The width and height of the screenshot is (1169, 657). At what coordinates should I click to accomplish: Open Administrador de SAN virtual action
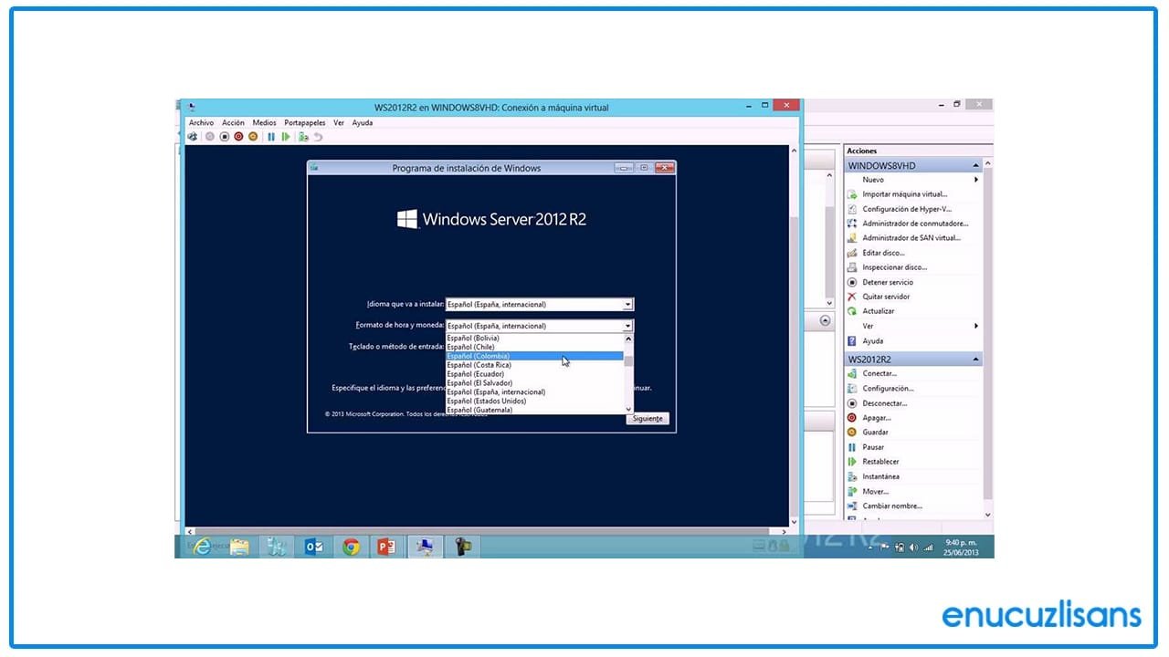tap(911, 238)
